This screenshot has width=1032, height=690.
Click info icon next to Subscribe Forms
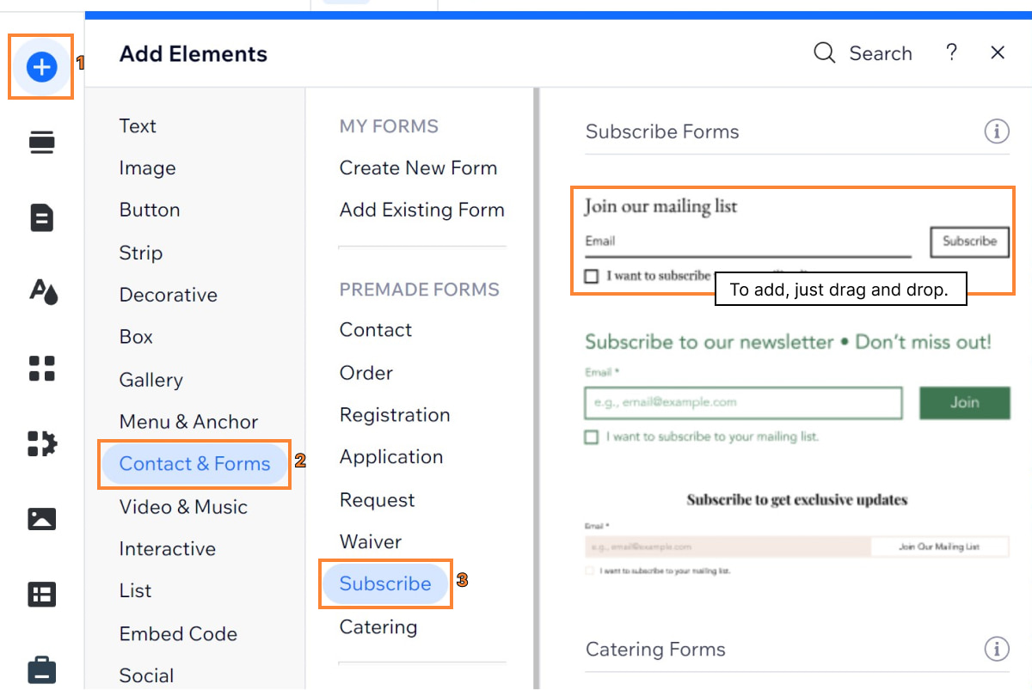coord(996,131)
